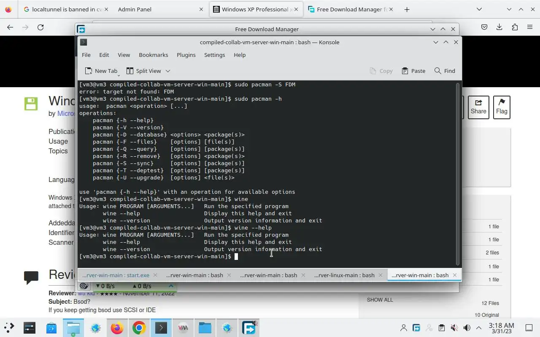The height and width of the screenshot is (337, 540).
Task: Open a new Firefox tab with plus
Action: 407,9
